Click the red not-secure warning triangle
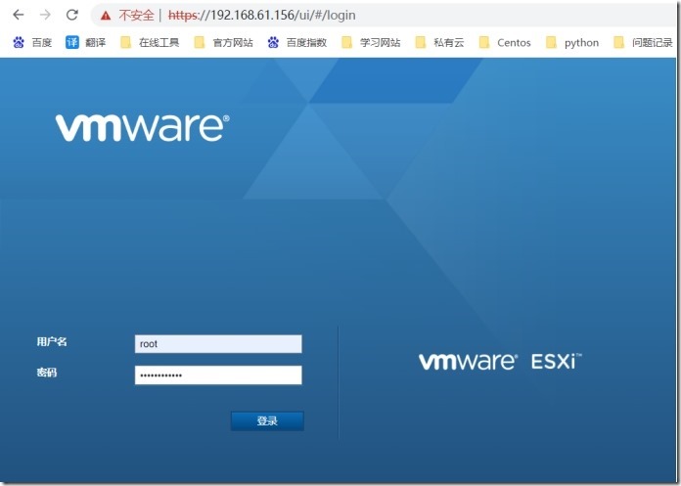 coord(106,16)
